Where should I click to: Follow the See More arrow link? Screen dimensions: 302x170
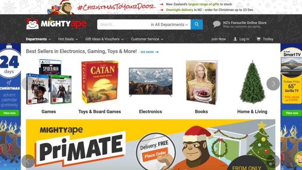149,52
